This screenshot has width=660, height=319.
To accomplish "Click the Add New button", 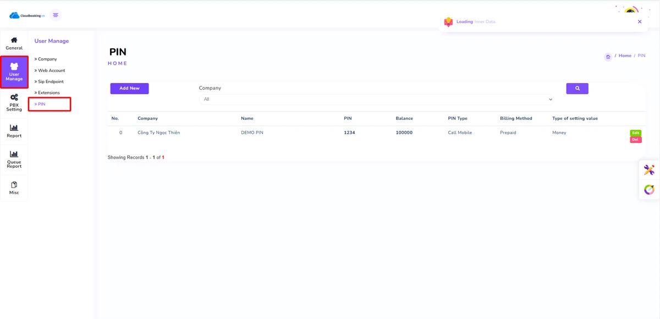I will (x=129, y=89).
